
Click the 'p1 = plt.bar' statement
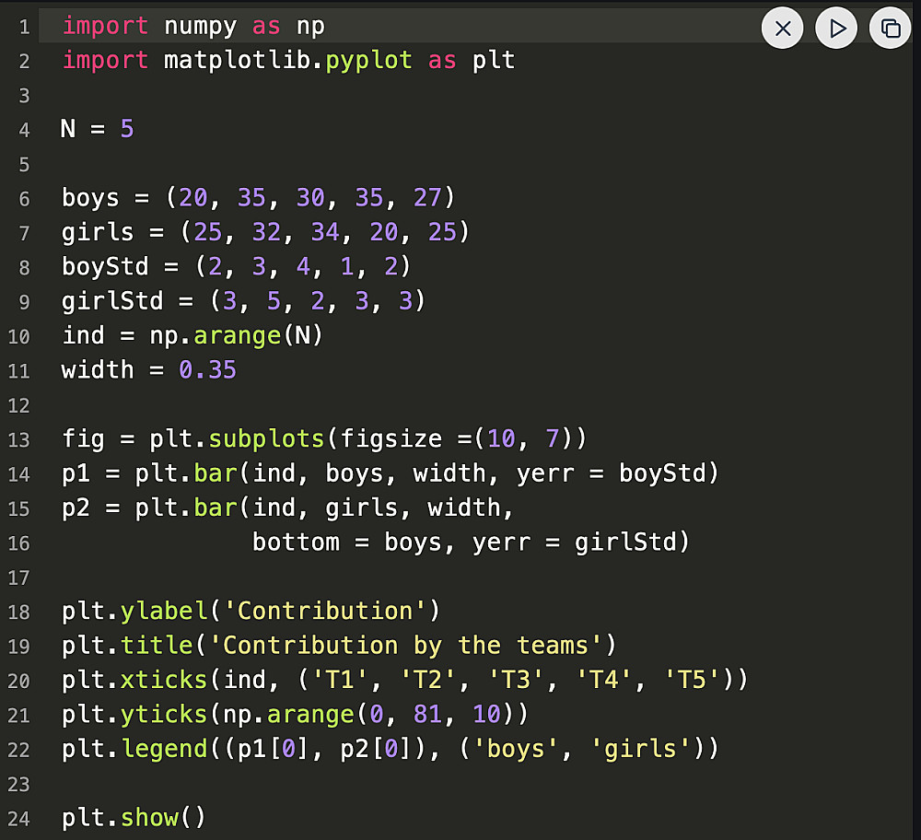390,473
